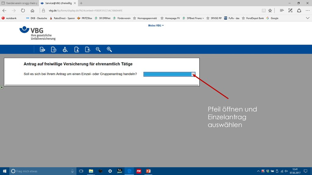This screenshot has height=175, width=312.
Task: Open the Förderverein bookmark
Action: pyautogui.click(x=122, y=18)
